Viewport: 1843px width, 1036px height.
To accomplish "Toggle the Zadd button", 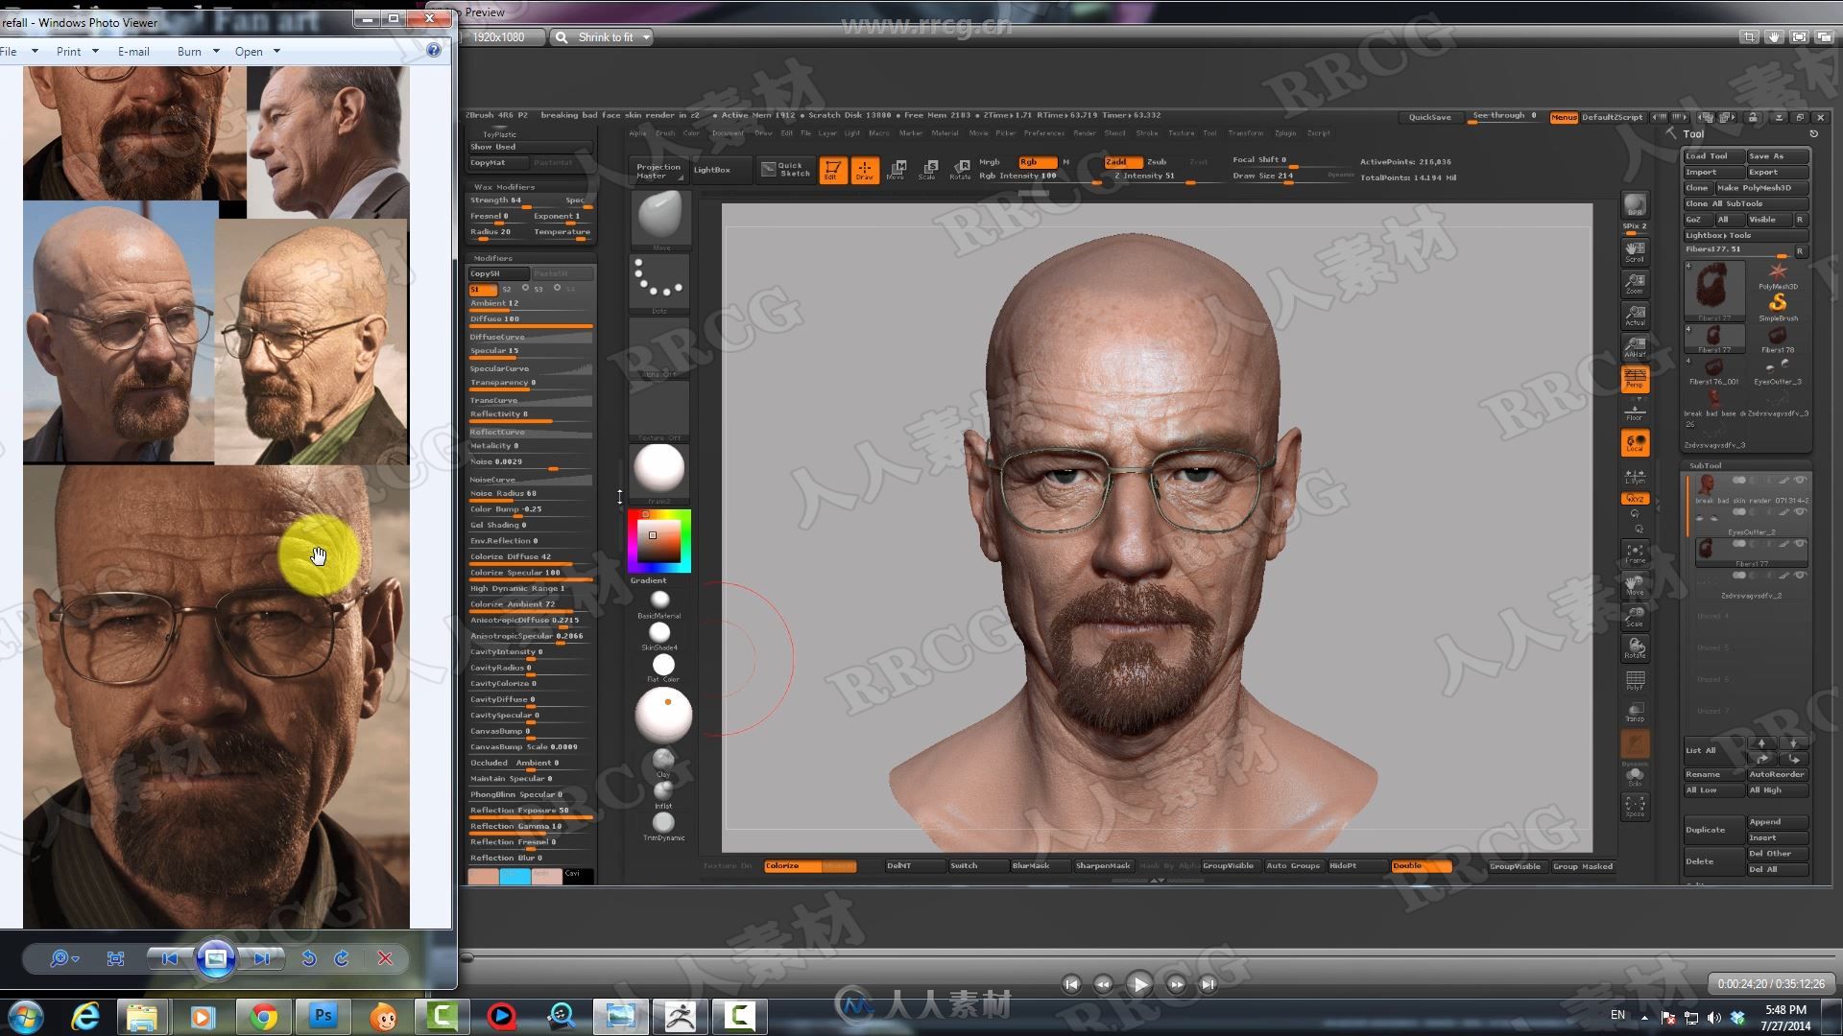I will pyautogui.click(x=1123, y=162).
